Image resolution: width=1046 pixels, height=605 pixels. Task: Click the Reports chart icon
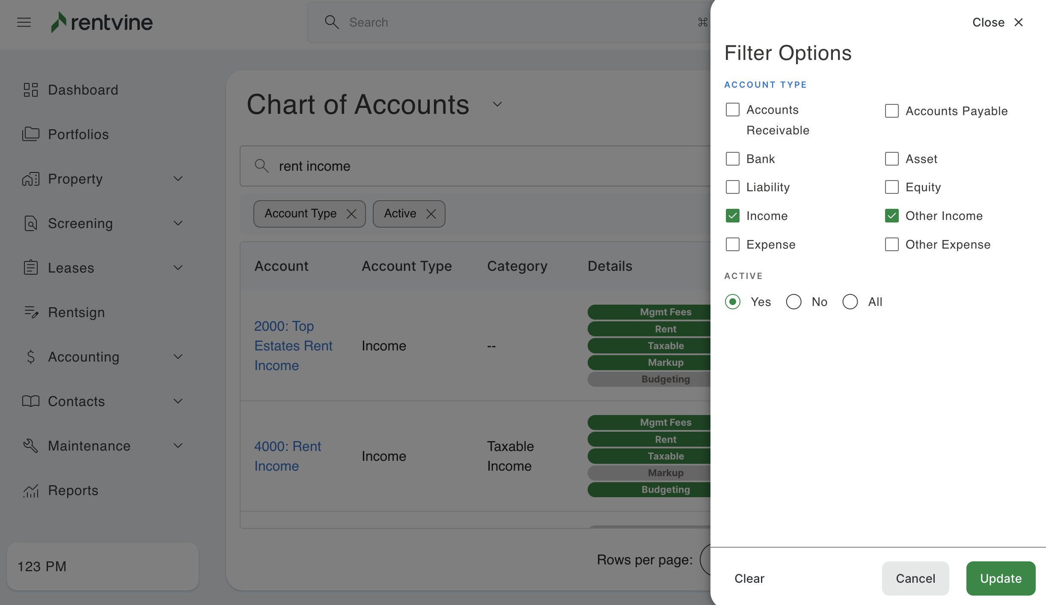(31, 490)
